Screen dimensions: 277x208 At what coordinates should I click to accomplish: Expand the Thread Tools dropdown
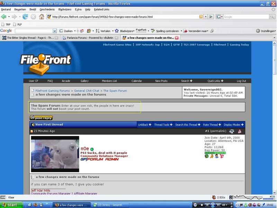[x=163, y=124]
